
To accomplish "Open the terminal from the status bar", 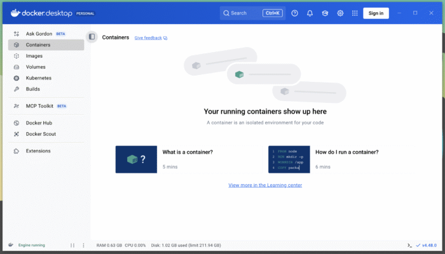I will (x=410, y=245).
